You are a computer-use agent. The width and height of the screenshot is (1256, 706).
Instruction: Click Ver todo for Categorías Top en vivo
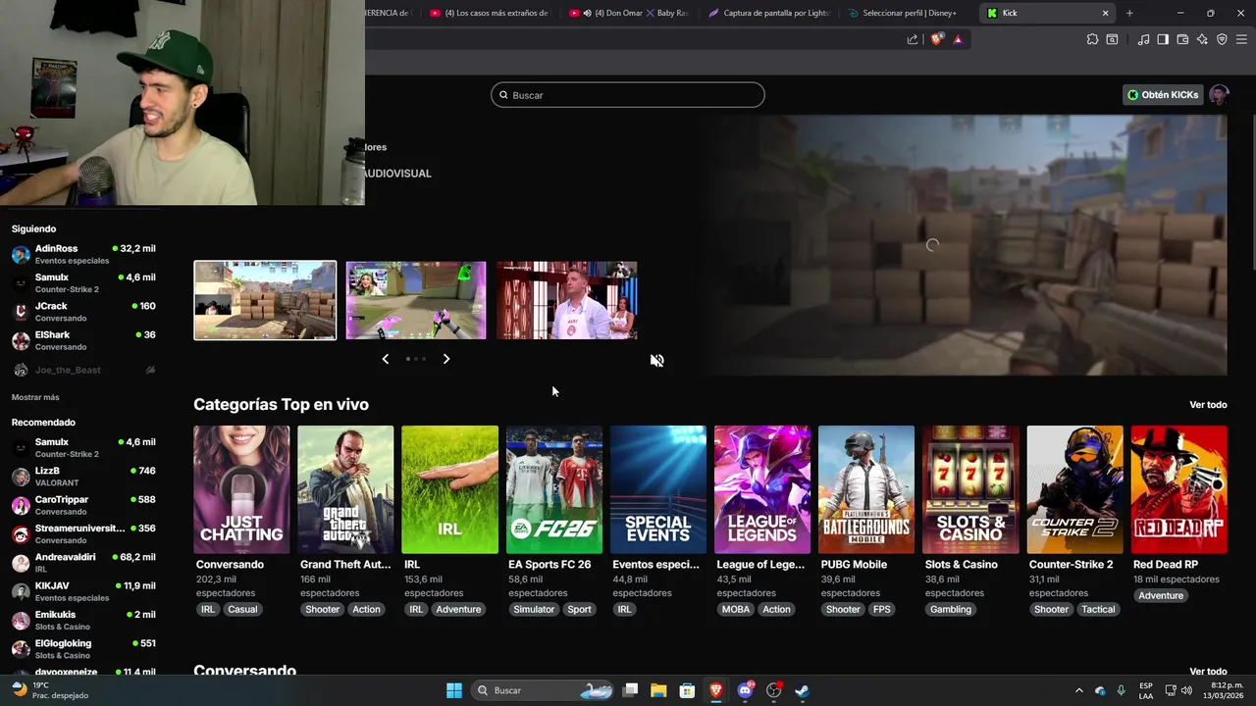coord(1208,405)
